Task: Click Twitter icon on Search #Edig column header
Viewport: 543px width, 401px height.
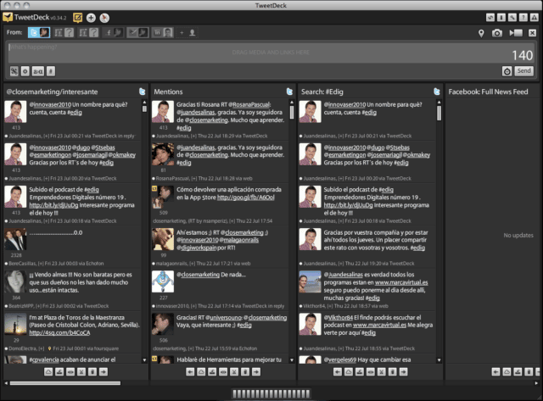Action: pyautogui.click(x=437, y=92)
